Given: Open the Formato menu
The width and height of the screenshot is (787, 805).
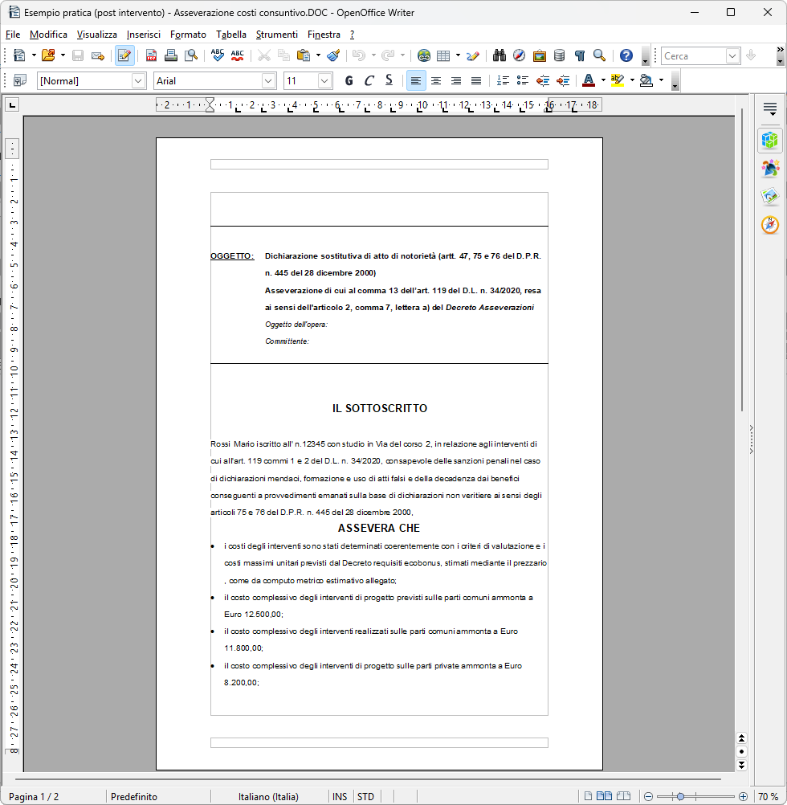Looking at the screenshot, I should click(x=188, y=35).
